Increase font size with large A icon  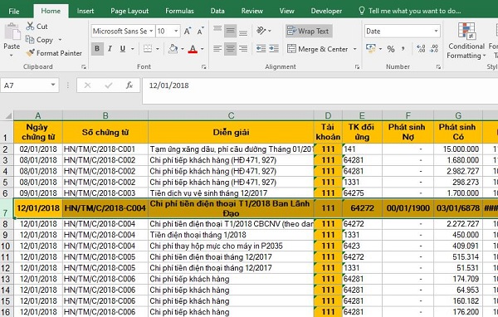(x=188, y=32)
